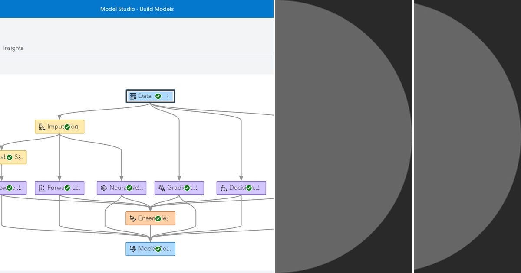Open the Gradient Boosting node options menu
Screen dimensions: 521x273
197,188
